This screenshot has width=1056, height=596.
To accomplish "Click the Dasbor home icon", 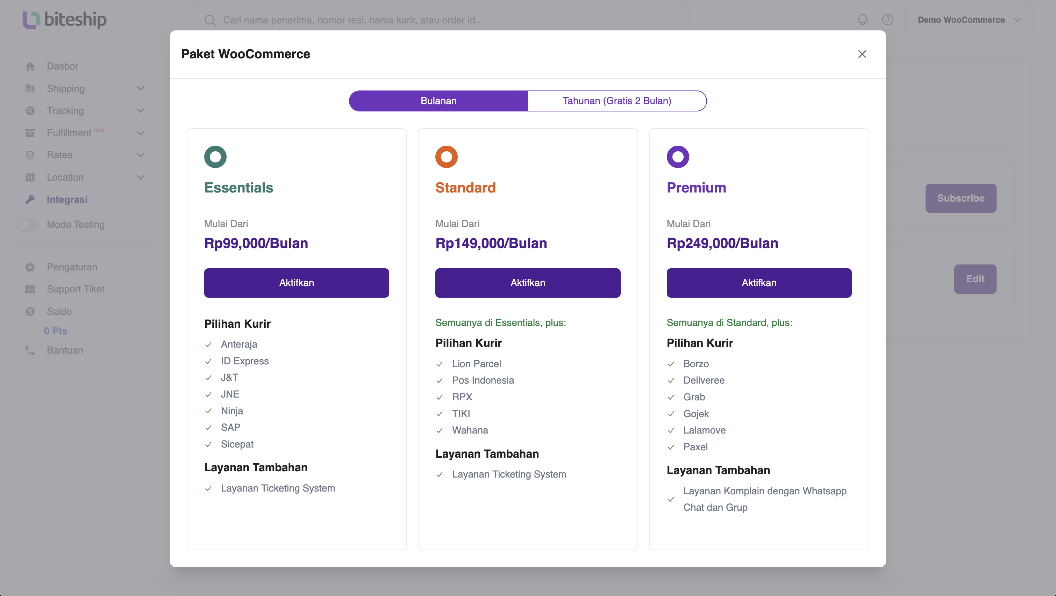I will [30, 66].
